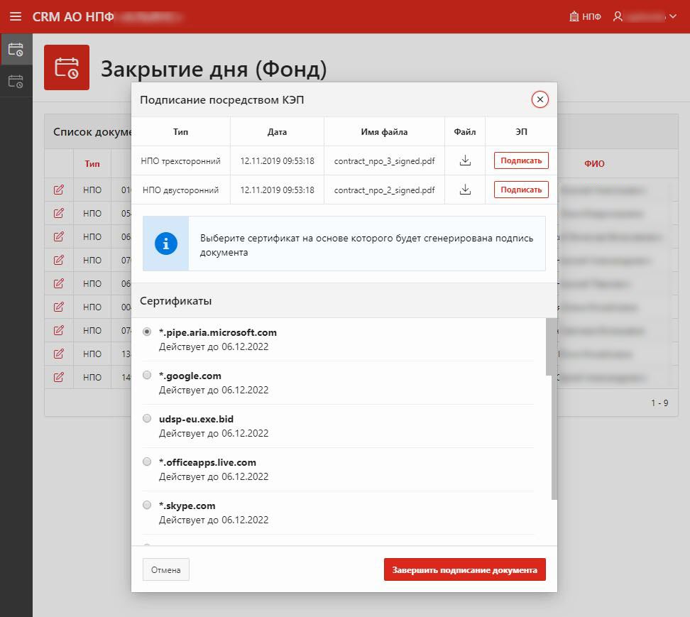Close the КЭП signing dialog
Viewport: 690px width, 617px height.
point(540,99)
